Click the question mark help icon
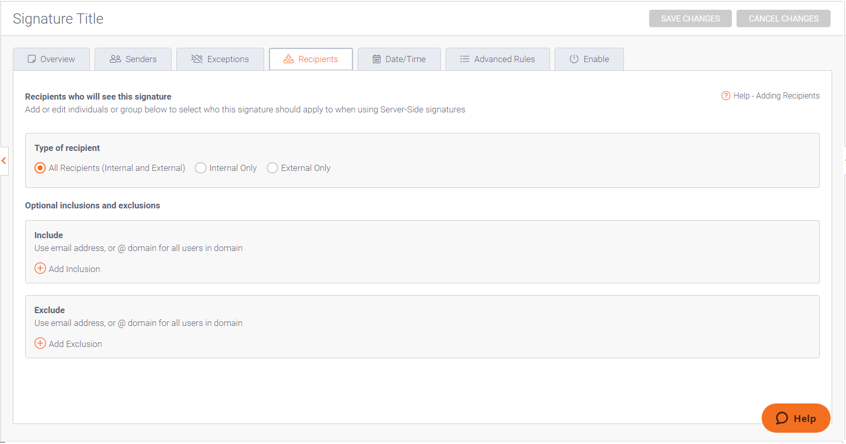The height and width of the screenshot is (444, 846). 726,96
